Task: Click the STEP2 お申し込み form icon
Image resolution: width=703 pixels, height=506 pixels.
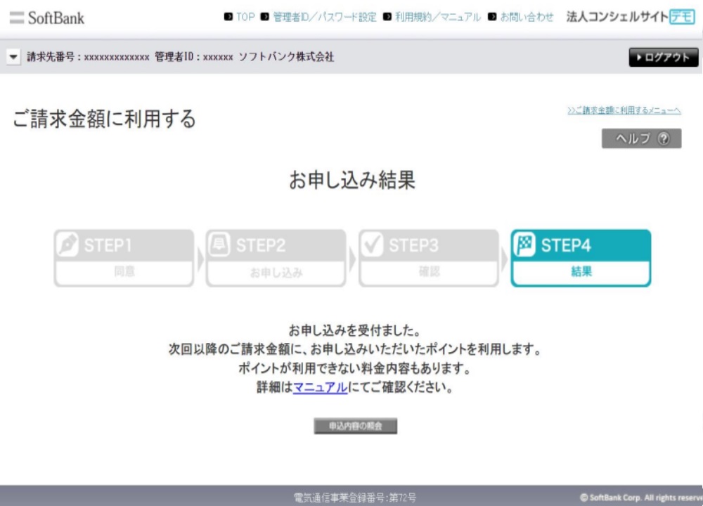Action: tap(220, 245)
